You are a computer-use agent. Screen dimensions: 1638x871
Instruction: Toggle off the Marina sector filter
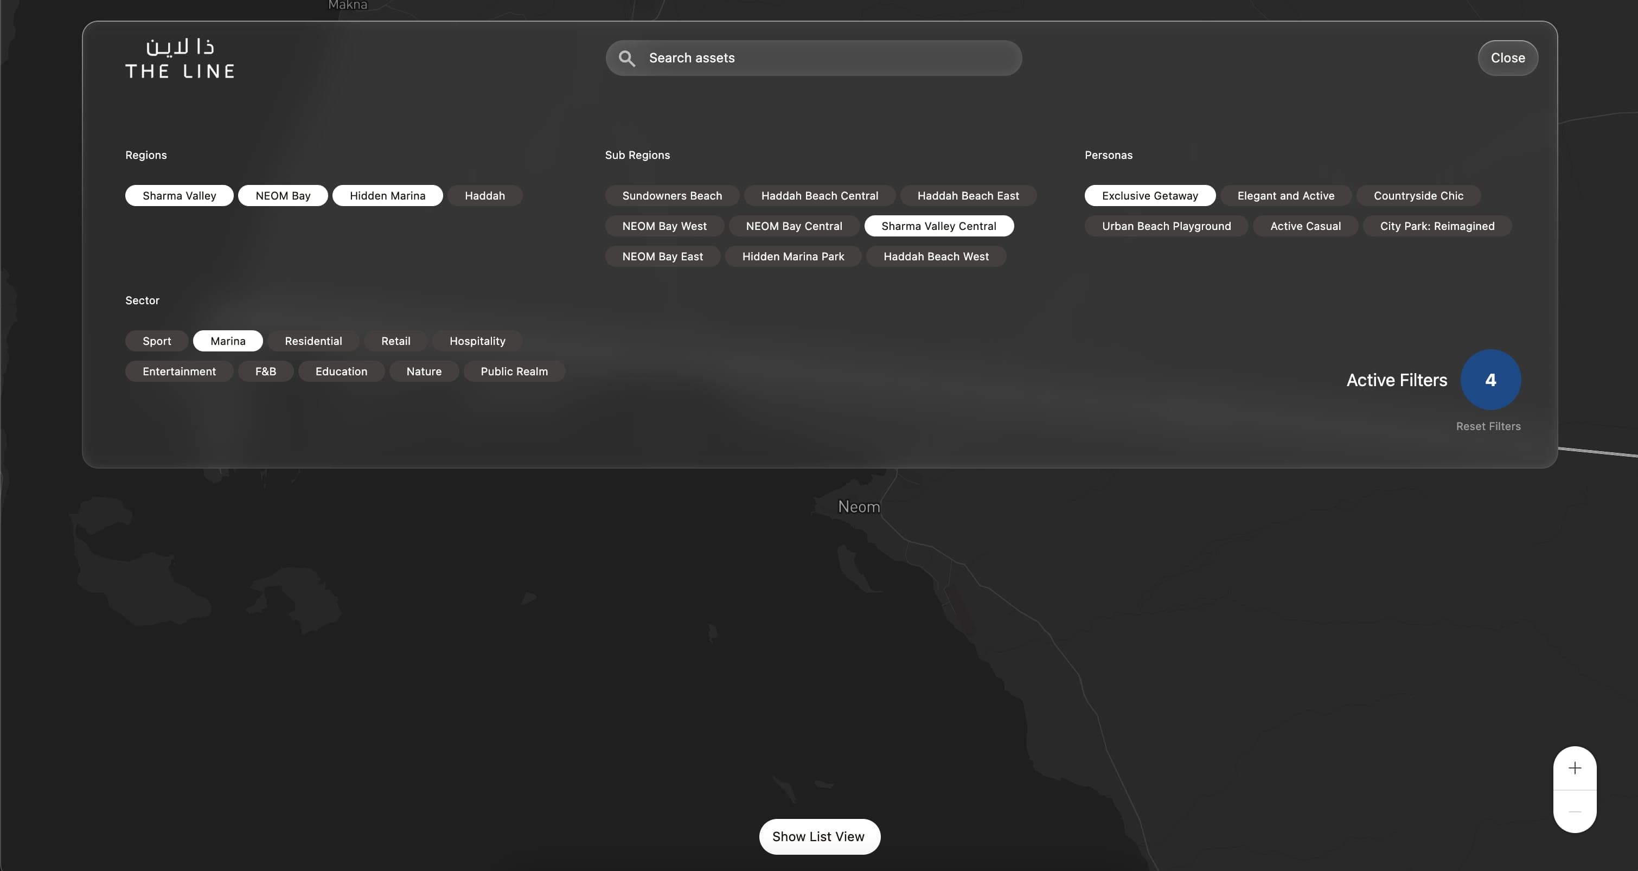228,341
